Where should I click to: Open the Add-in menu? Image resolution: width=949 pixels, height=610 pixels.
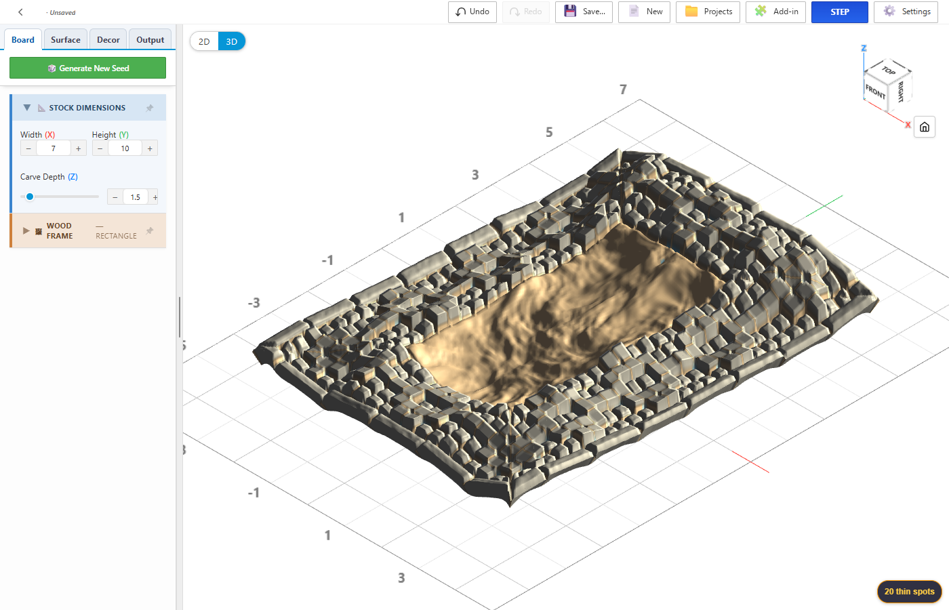776,12
